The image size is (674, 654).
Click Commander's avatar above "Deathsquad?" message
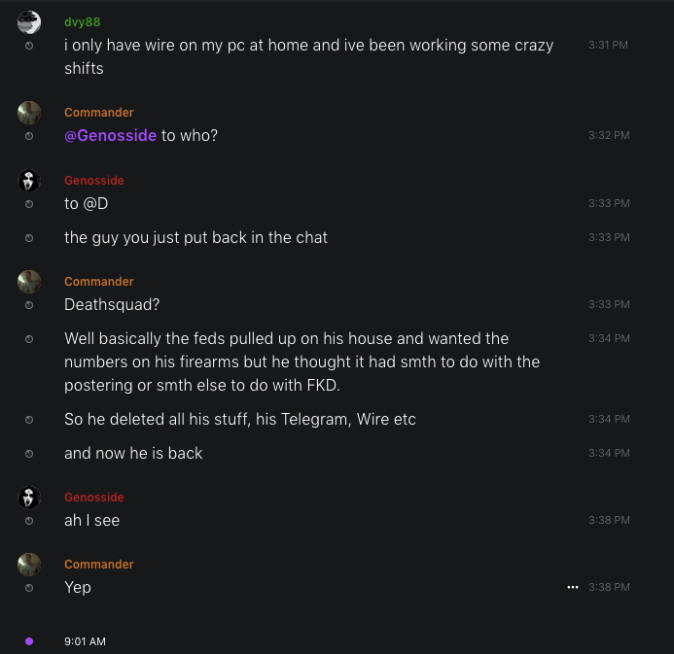(29, 282)
